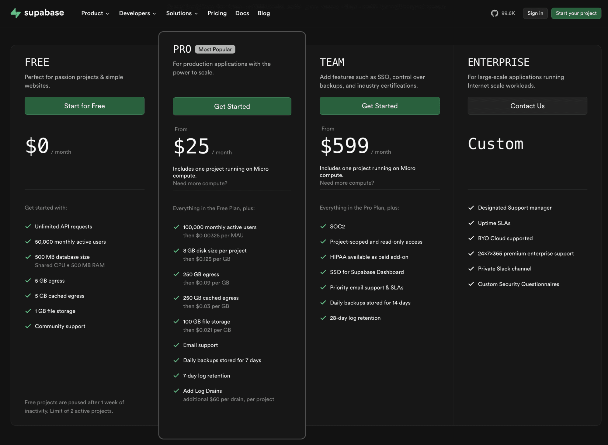Open the Docs navigation link

(242, 13)
